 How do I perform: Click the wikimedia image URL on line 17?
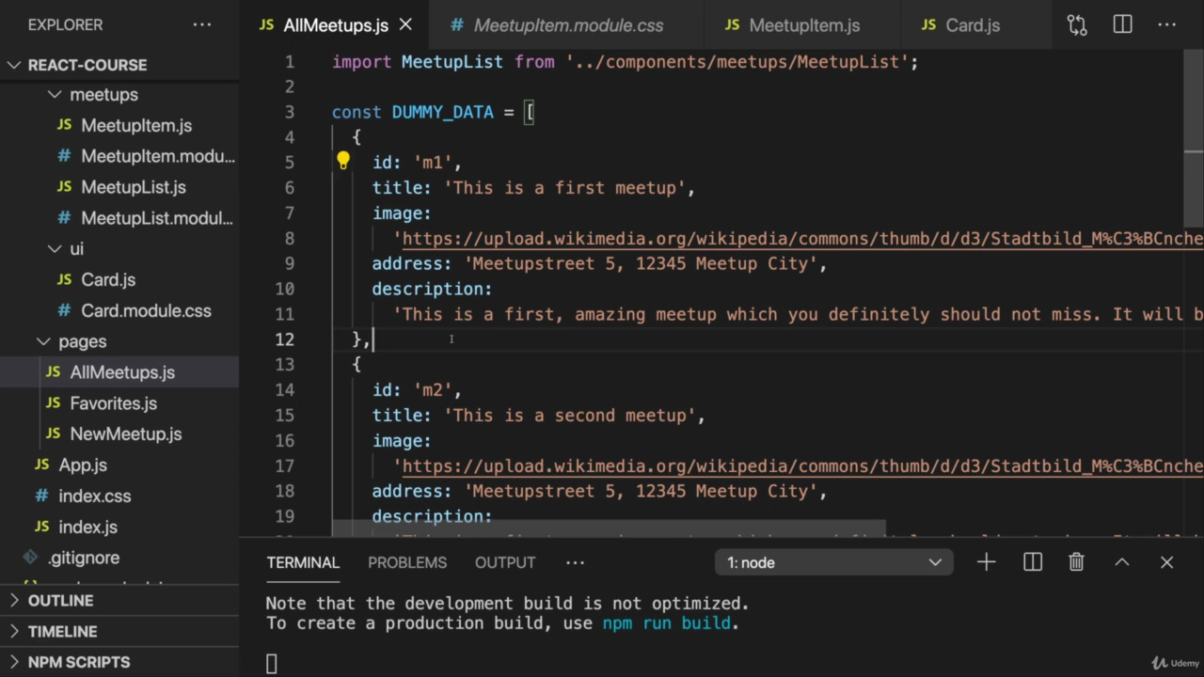pyautogui.click(x=802, y=466)
